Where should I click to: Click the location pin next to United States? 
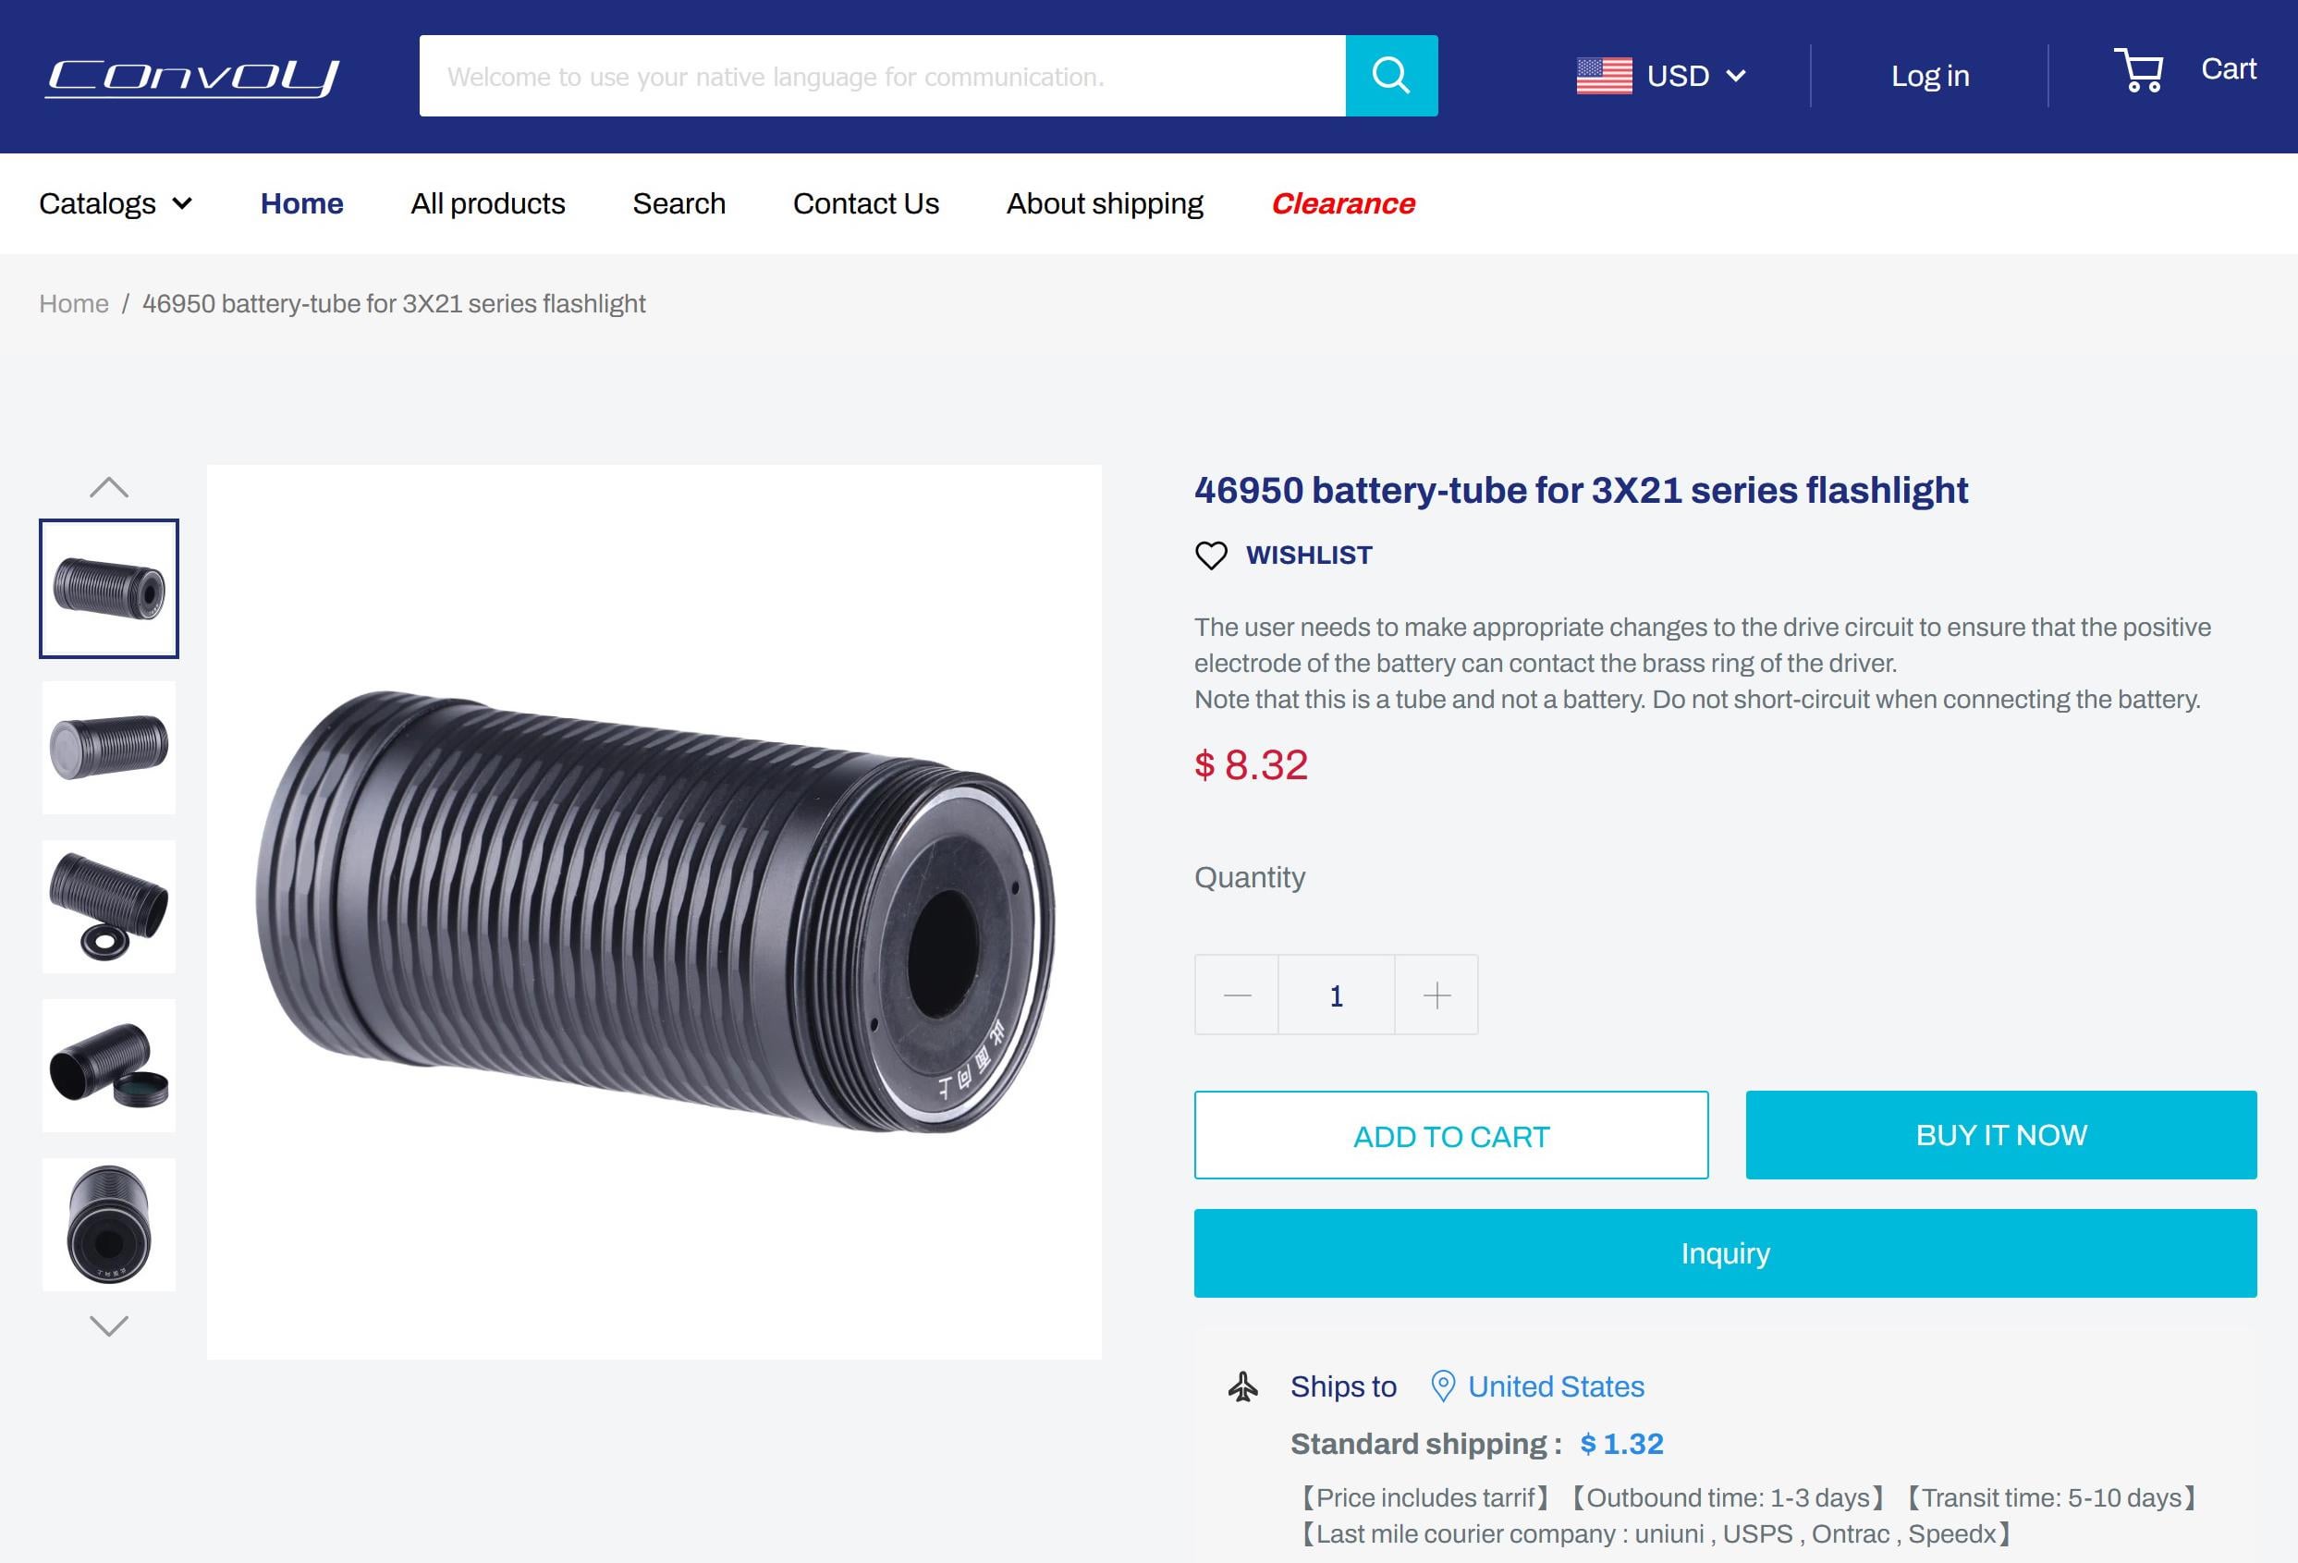1443,1386
